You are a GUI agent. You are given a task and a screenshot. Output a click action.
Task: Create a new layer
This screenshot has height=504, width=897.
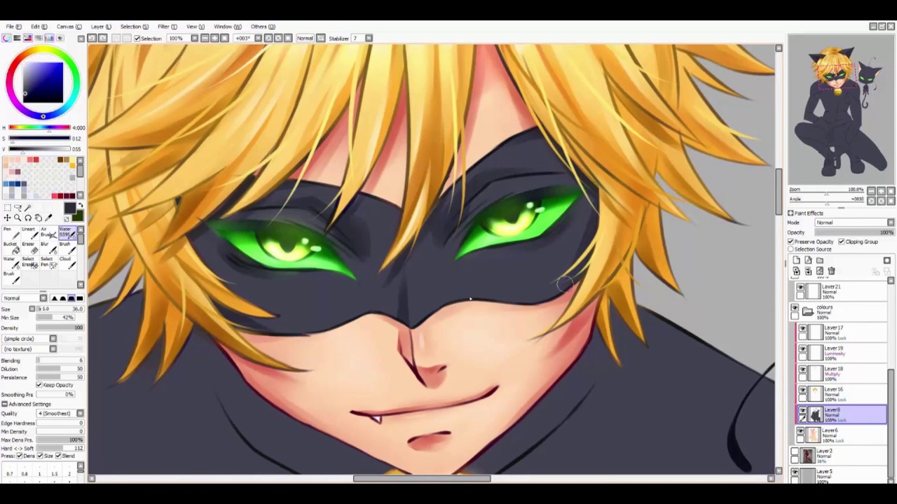click(796, 260)
